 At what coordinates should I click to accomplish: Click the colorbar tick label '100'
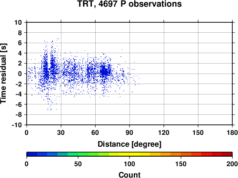click(x=129, y=164)
